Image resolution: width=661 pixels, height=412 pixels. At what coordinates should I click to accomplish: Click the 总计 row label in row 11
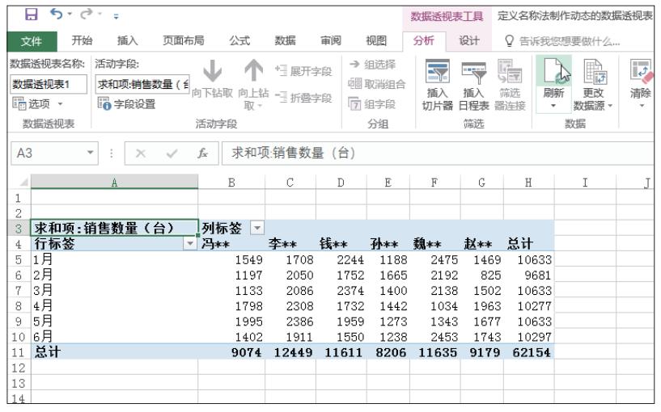(x=114, y=352)
